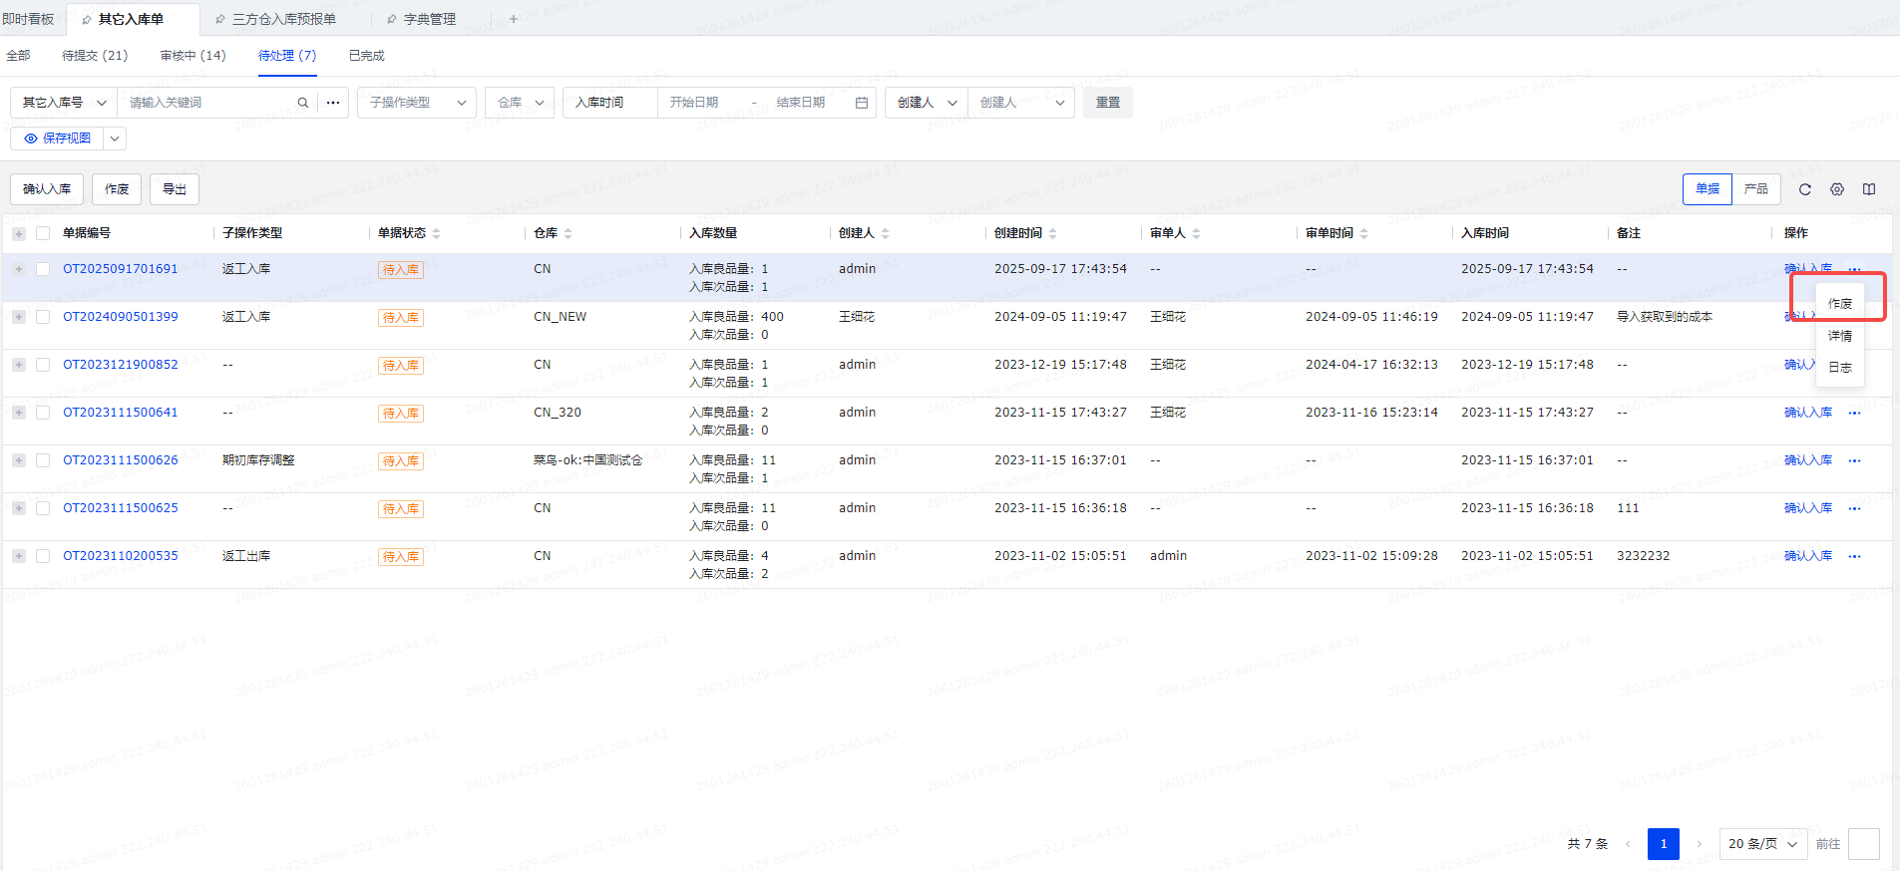Open the more filters ellipsis beside search

[x=333, y=103]
